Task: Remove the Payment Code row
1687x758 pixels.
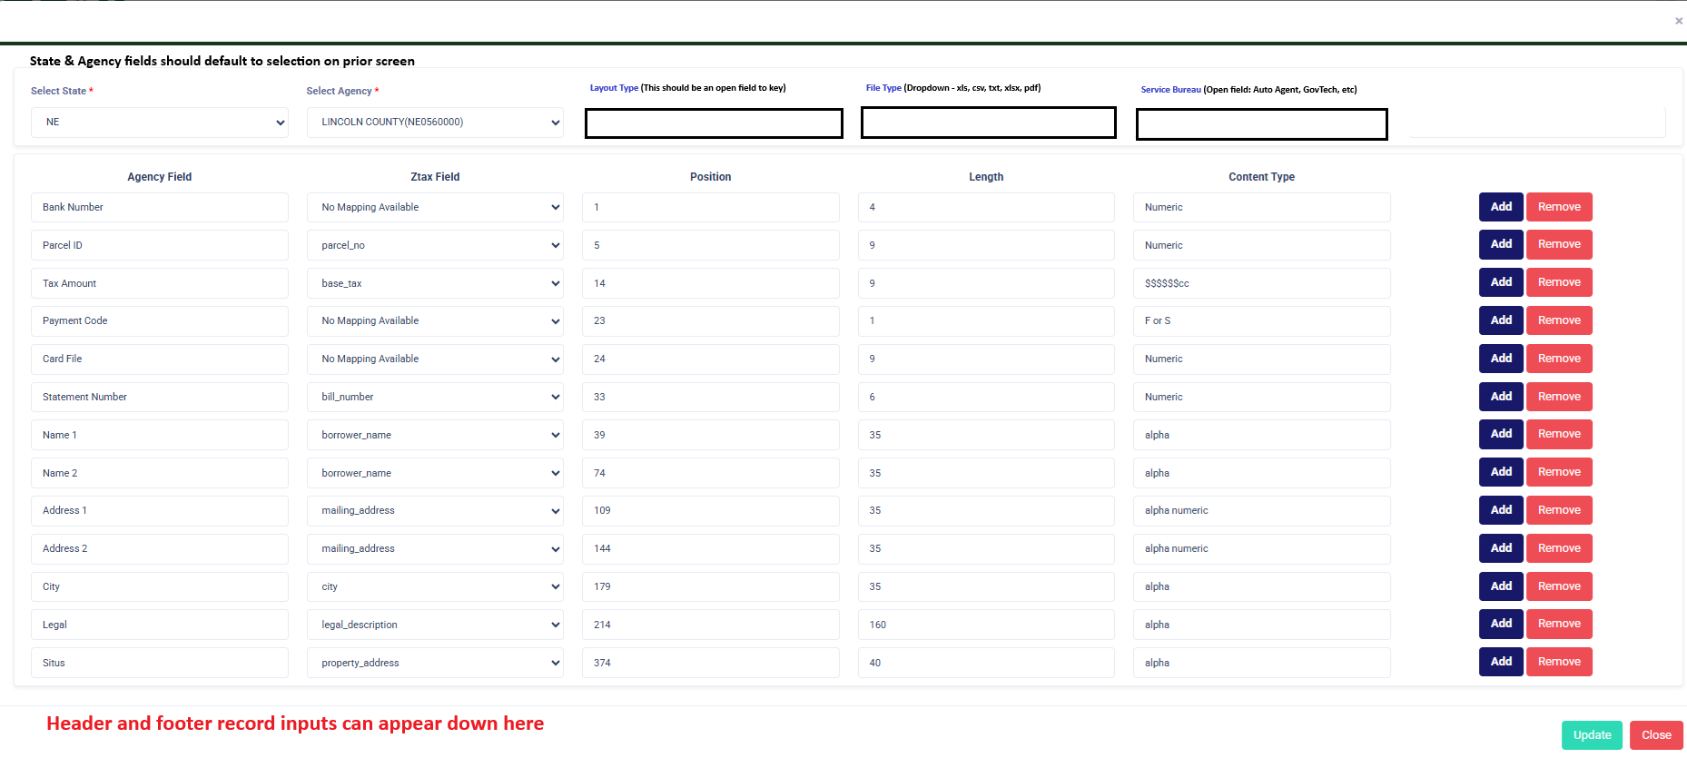Action: tap(1559, 320)
